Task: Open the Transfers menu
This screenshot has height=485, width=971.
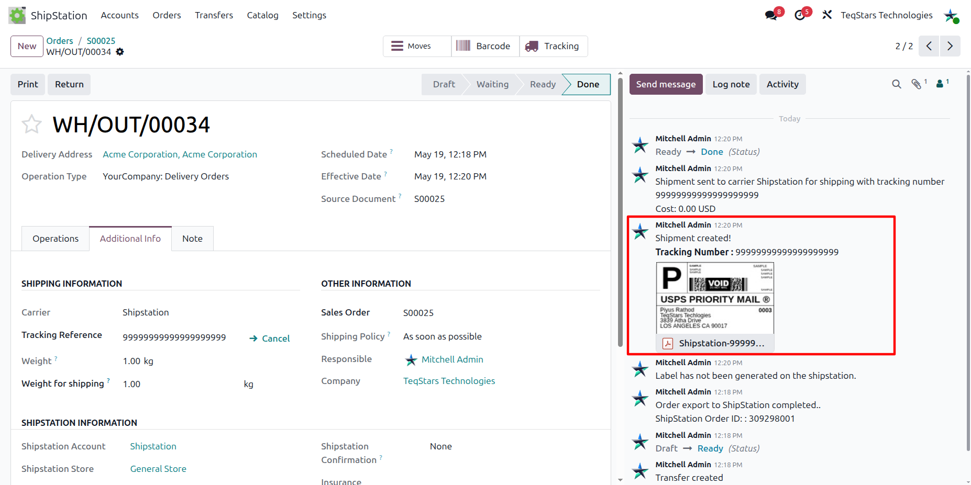Action: pyautogui.click(x=214, y=15)
